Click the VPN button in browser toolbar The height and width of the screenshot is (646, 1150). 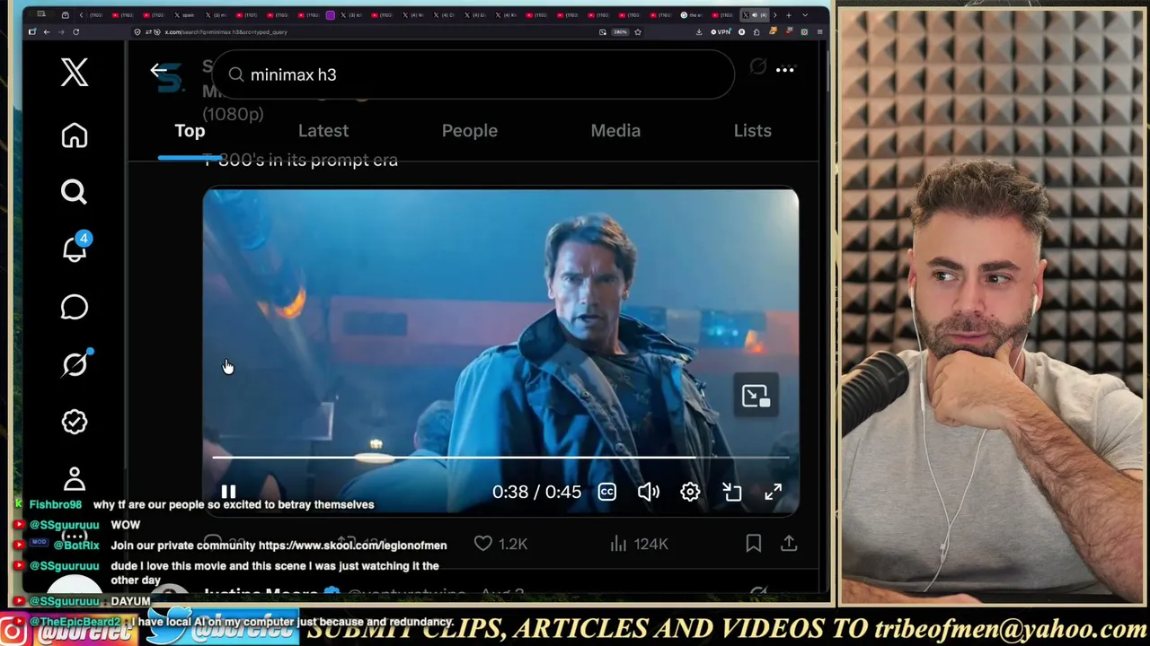point(721,32)
